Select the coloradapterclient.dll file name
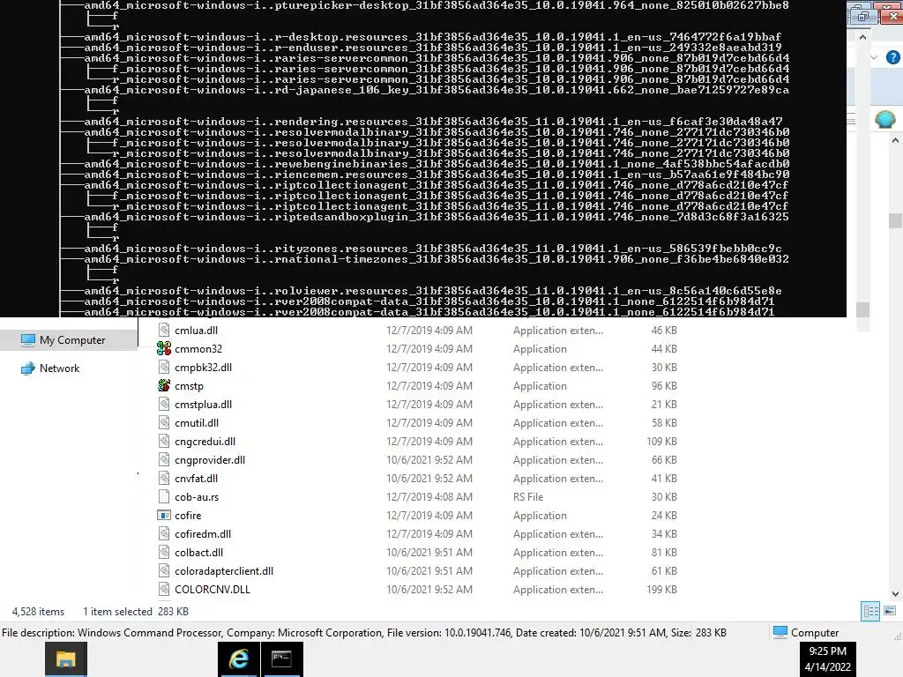Viewport: 903px width, 677px height. pyautogui.click(x=224, y=570)
